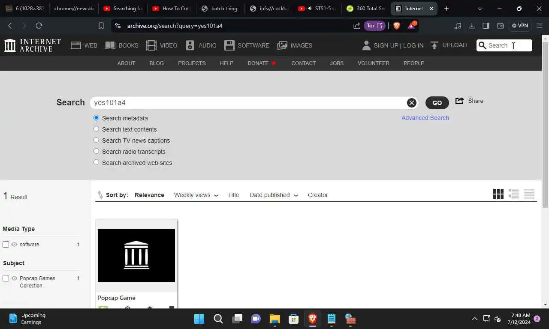
Task: Select Search metadata radio button
Action: [96, 118]
